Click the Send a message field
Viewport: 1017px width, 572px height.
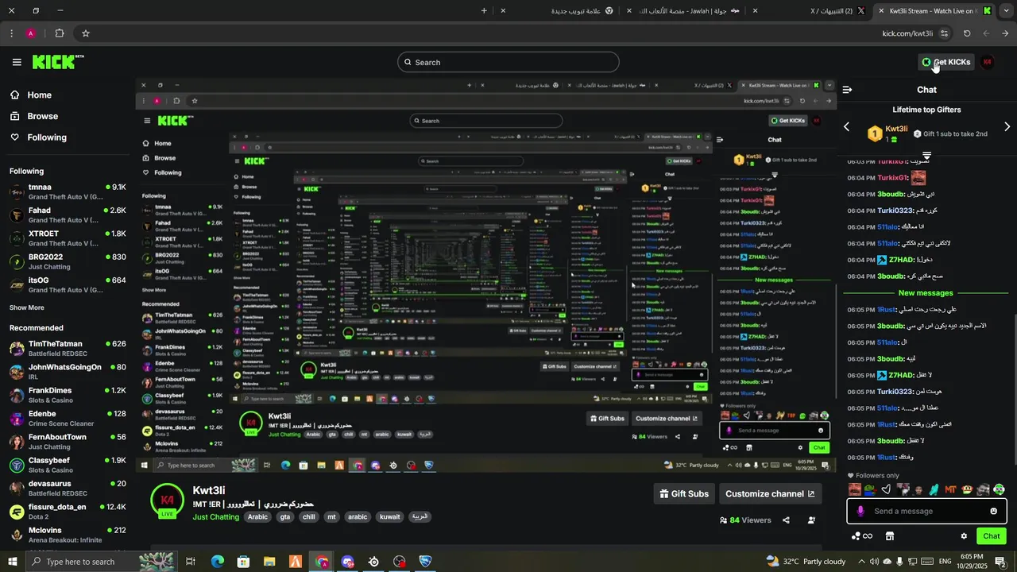click(x=926, y=511)
